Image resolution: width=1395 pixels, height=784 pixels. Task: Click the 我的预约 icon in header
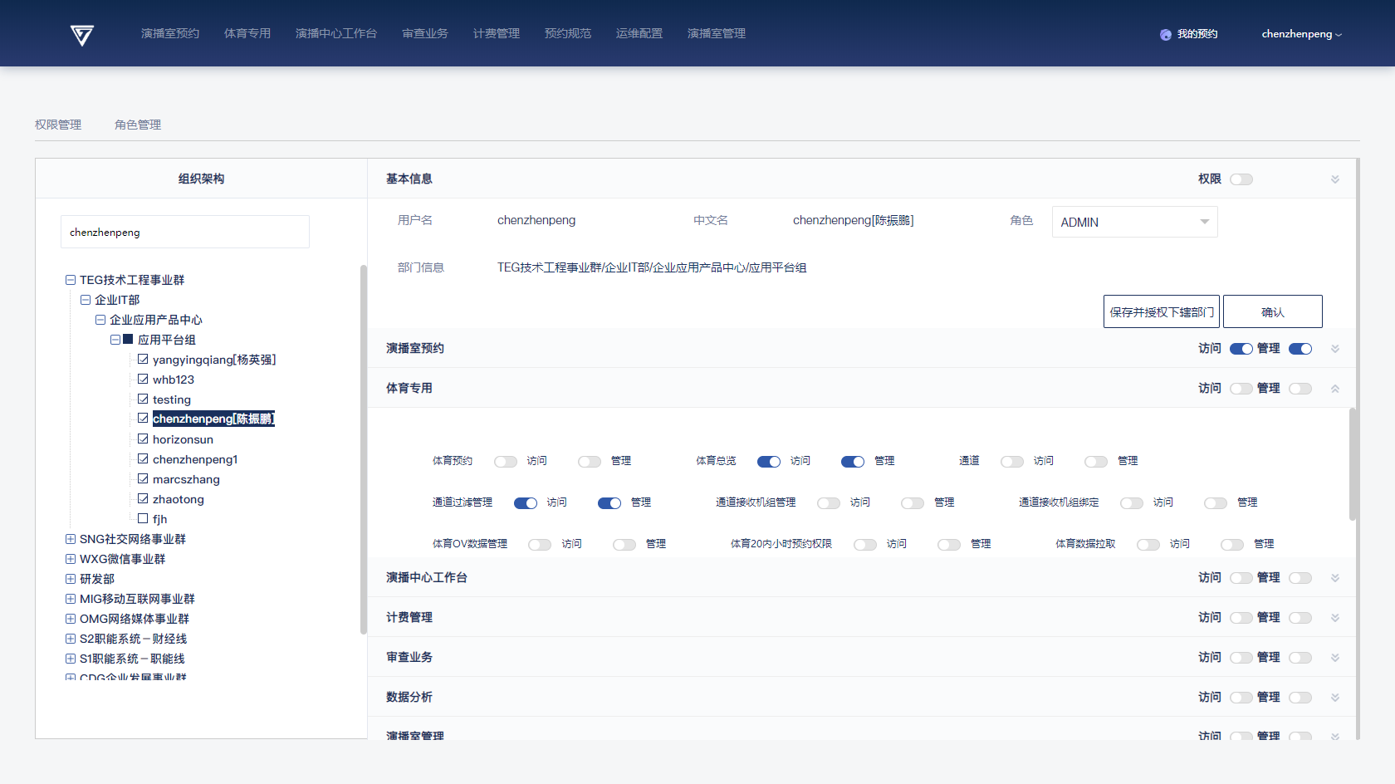tap(1166, 35)
